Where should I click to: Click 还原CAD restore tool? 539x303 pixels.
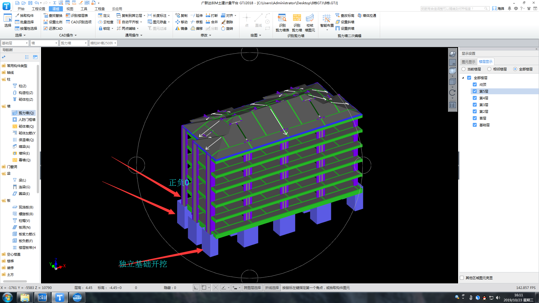[53, 28]
